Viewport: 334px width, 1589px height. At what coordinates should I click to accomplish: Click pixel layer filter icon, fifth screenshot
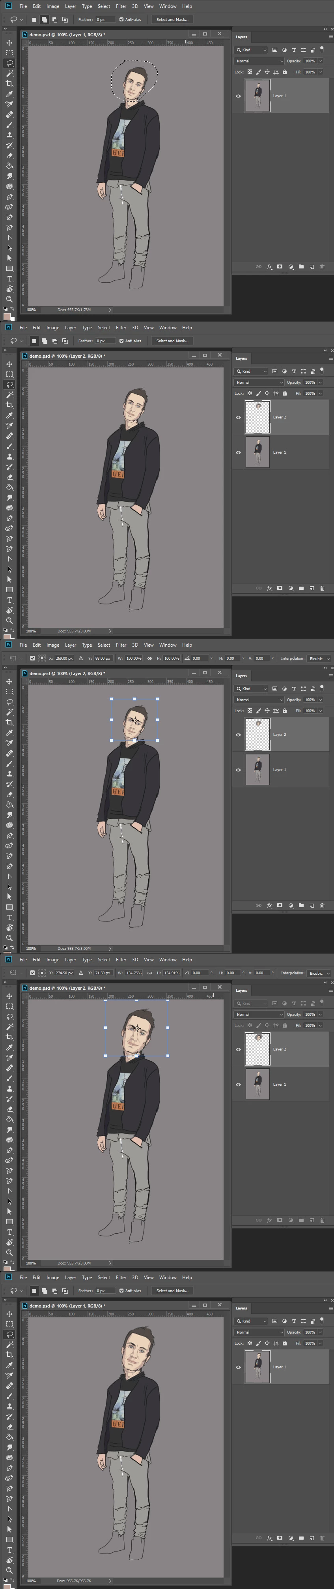click(275, 1321)
